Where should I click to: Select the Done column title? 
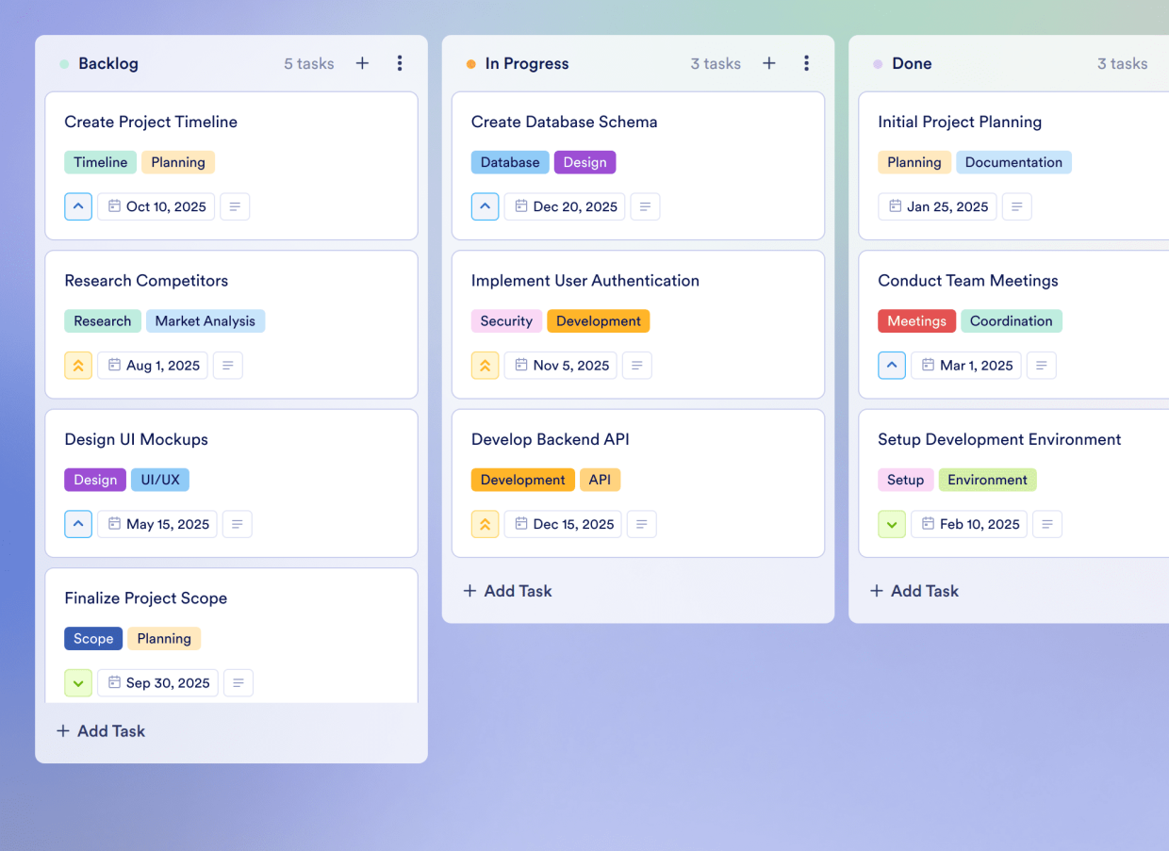[x=912, y=63]
